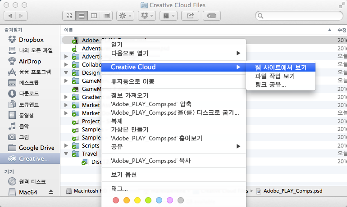Select 원격 디스크 under devices
Screen dimensions: 347x207
(x=27, y=182)
